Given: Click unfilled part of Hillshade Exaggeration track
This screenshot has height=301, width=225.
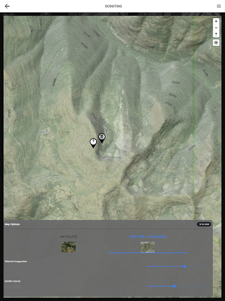Looking at the screenshot, I should point(197,266).
